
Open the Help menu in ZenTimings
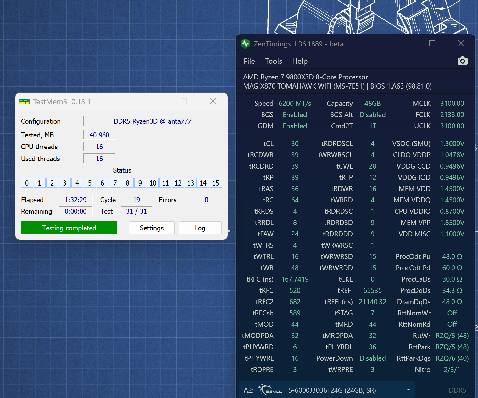click(x=300, y=61)
